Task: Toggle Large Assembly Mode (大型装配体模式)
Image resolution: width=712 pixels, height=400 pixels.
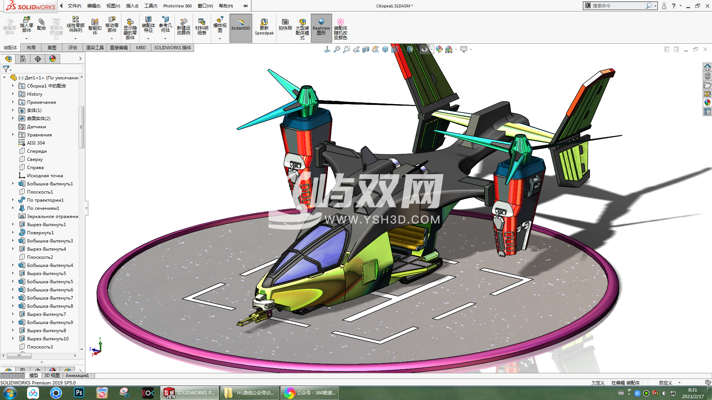Action: pyautogui.click(x=302, y=29)
